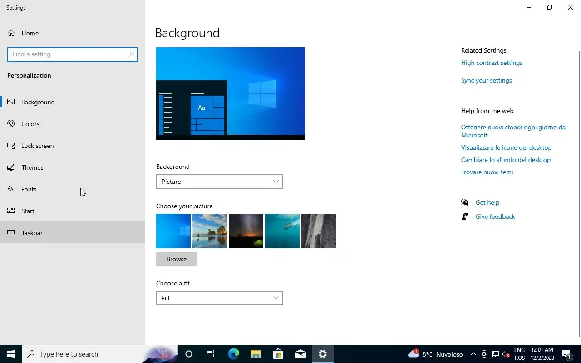Screen dimensions: 581x363
Task: Select Background in the sidebar
Action: click(73, 102)
